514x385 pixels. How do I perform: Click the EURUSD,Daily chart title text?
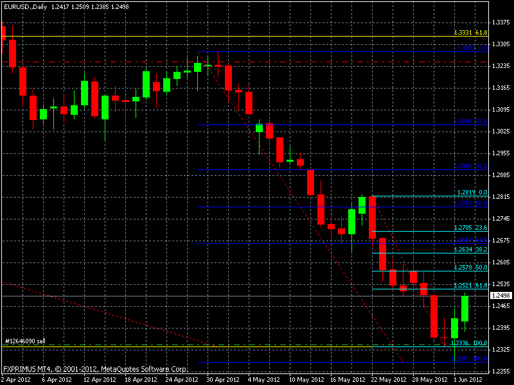24,5
